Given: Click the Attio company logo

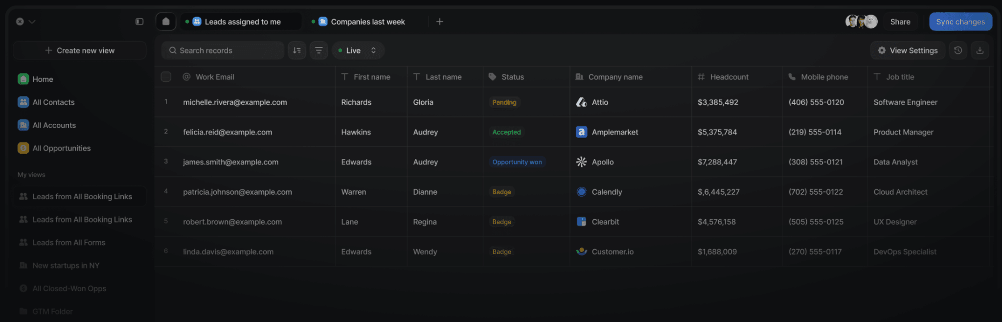Looking at the screenshot, I should click(581, 102).
